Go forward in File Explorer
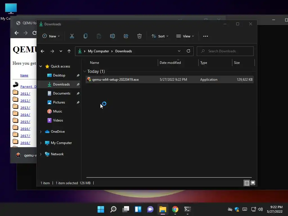Viewport: 288px width, 216px height. tap(52, 51)
